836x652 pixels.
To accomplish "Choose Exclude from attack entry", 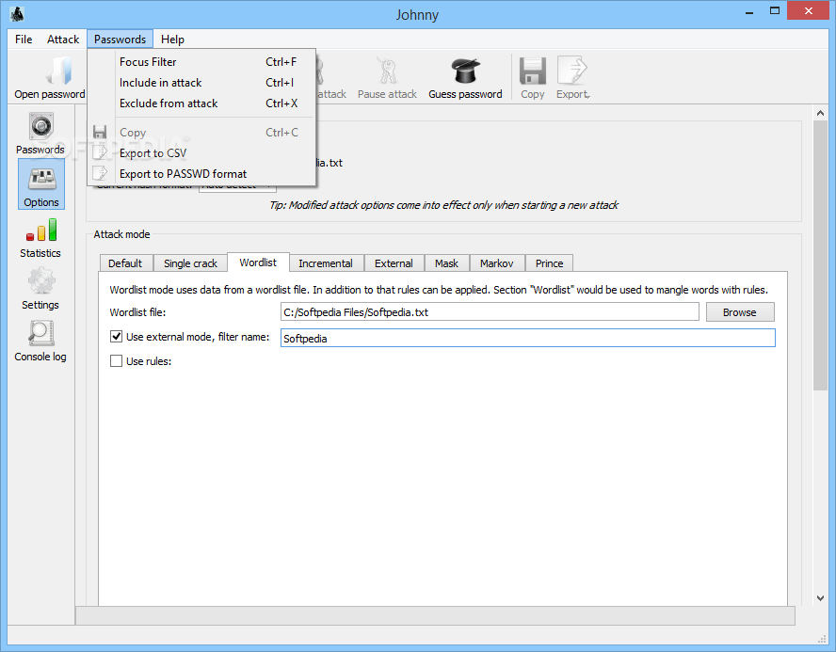I will (x=202, y=103).
